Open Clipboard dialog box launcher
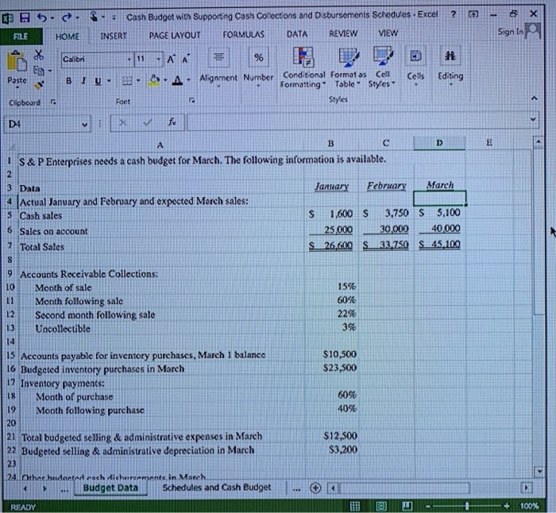Image resolution: width=556 pixels, height=513 pixels. pyautogui.click(x=53, y=102)
